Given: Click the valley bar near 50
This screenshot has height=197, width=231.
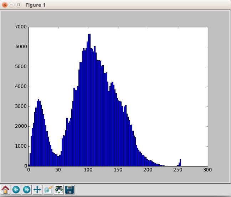Looking at the screenshot, I should (58, 161).
